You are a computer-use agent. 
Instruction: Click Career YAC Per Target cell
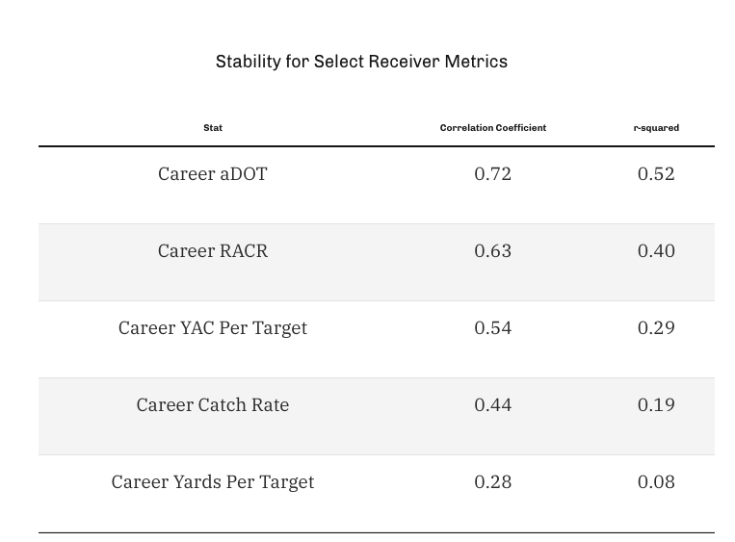(213, 328)
